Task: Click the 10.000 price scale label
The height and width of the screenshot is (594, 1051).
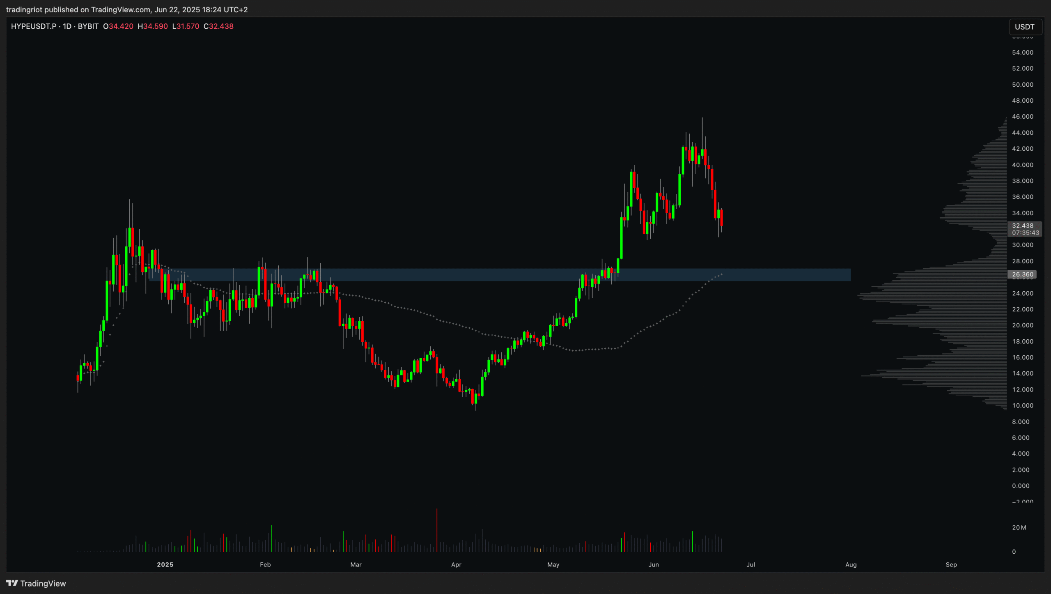Action: coord(1023,405)
